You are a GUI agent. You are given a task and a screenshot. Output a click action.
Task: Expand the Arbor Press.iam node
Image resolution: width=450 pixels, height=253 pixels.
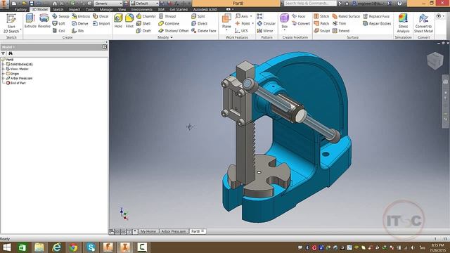pos(3,78)
